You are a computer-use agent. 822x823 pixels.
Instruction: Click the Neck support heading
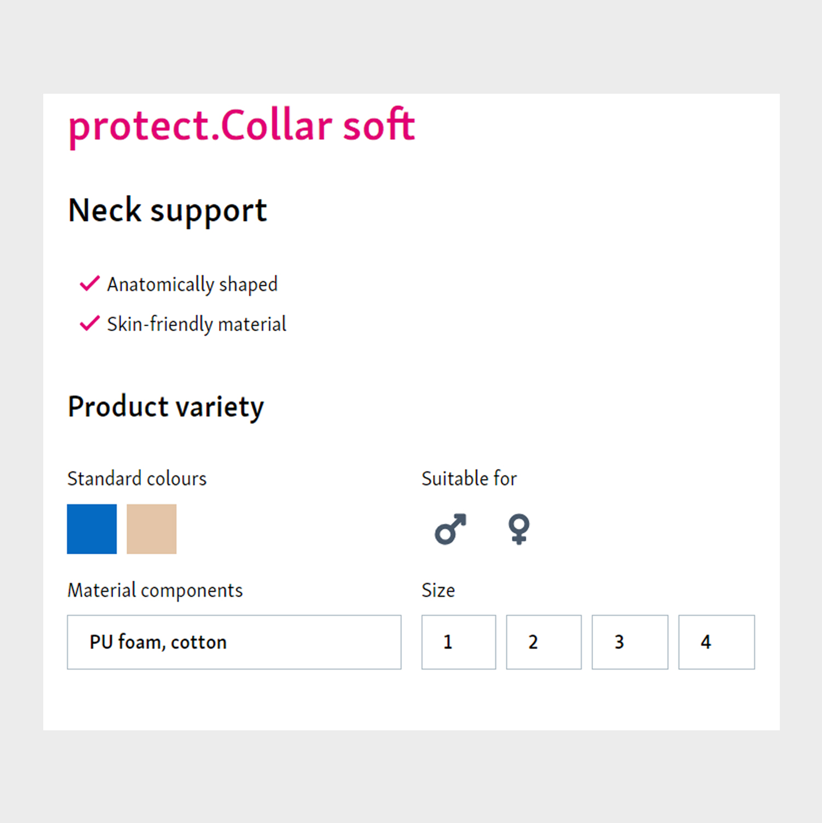click(x=168, y=211)
